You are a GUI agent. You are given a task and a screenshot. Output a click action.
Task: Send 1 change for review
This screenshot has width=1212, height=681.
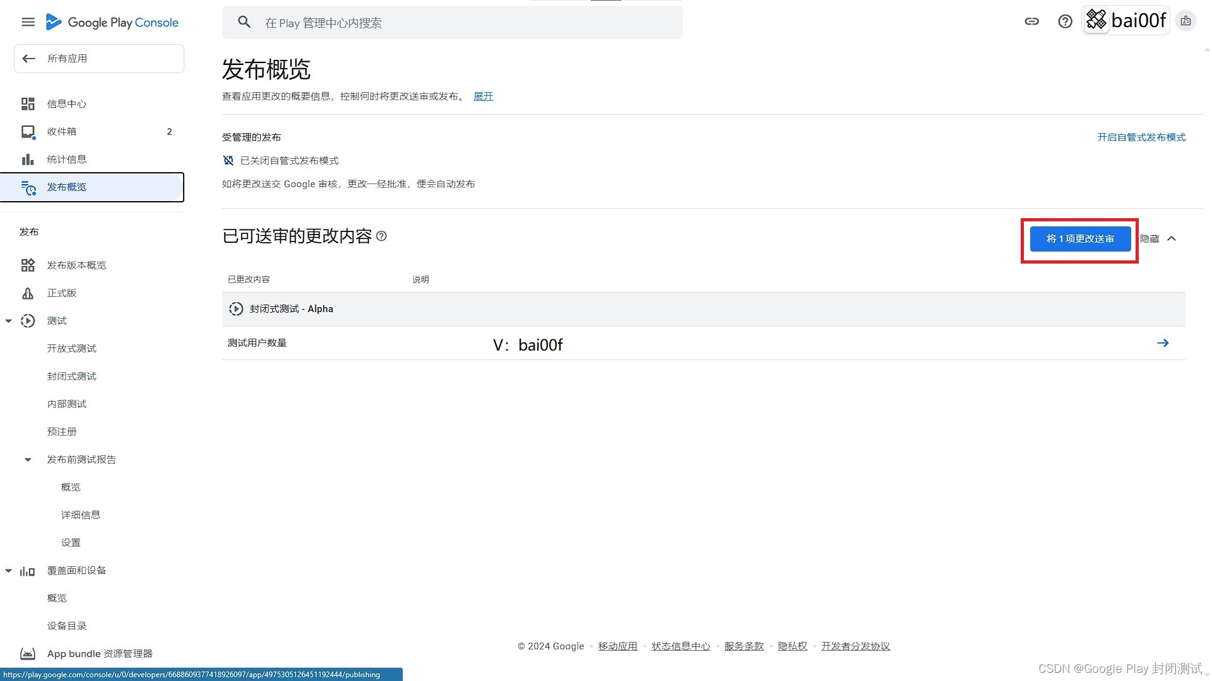tap(1080, 239)
